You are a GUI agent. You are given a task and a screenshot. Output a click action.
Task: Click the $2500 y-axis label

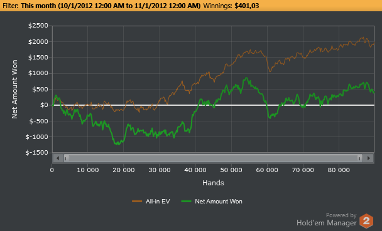coord(38,26)
